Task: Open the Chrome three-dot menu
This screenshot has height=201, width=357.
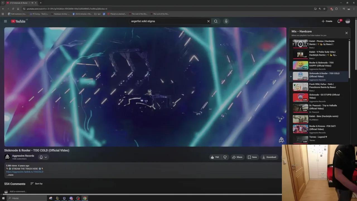Action: pyautogui.click(x=354, y=9)
